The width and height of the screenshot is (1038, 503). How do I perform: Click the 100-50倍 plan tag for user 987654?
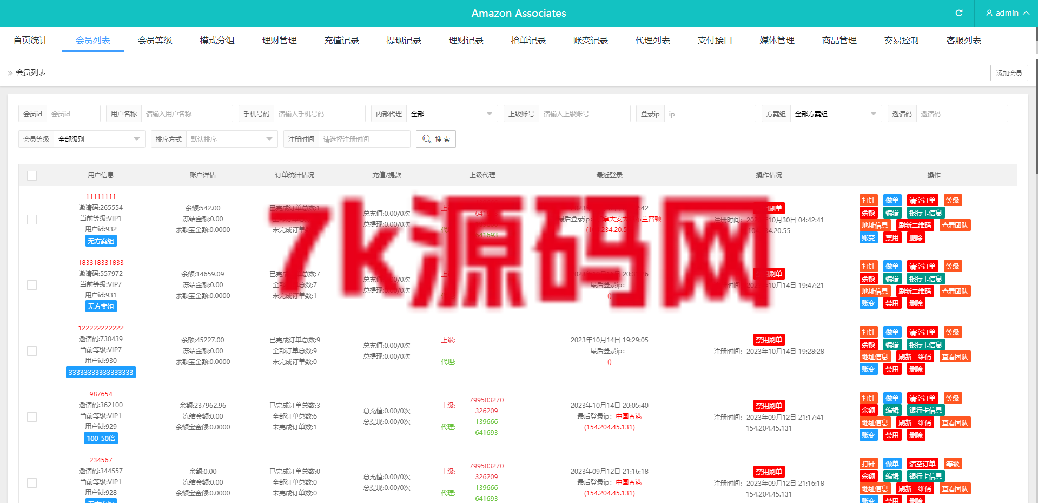pyautogui.click(x=101, y=438)
